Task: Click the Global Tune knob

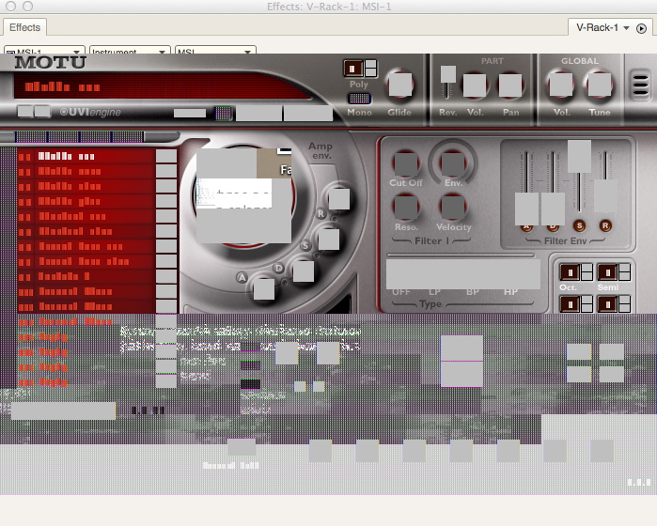Action: [599, 85]
